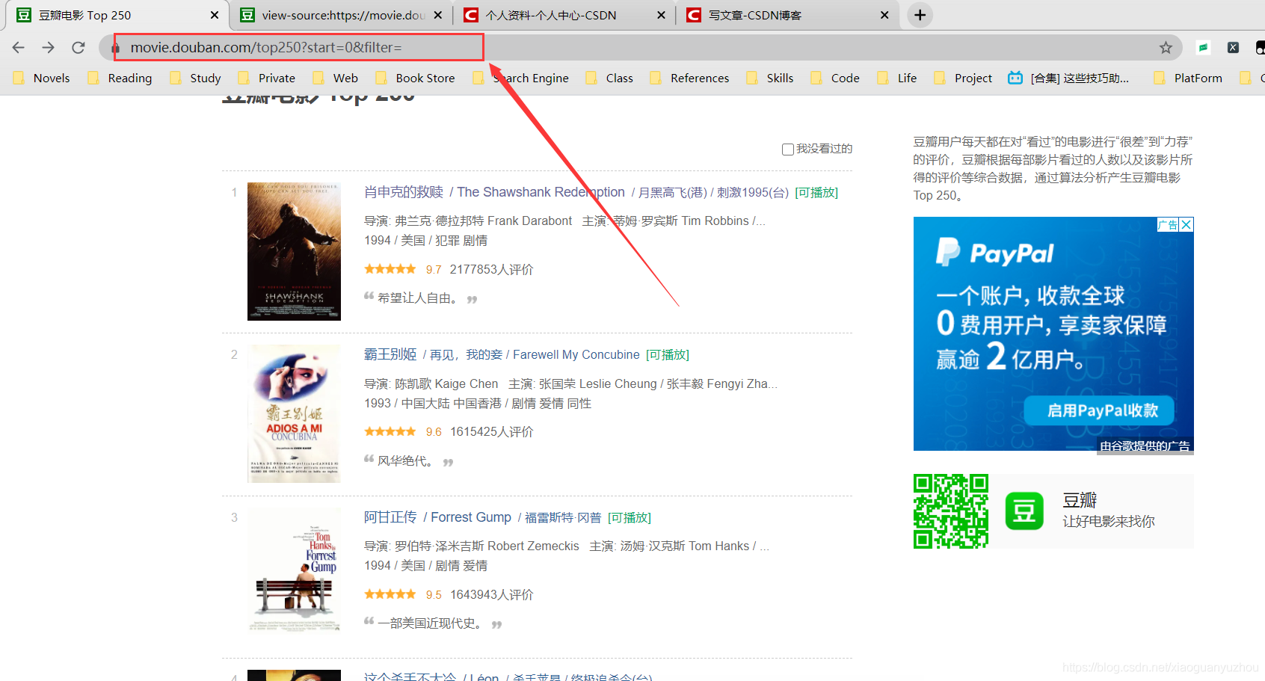Click the green 豆 Douban app icon
The width and height of the screenshot is (1265, 681).
(1024, 511)
